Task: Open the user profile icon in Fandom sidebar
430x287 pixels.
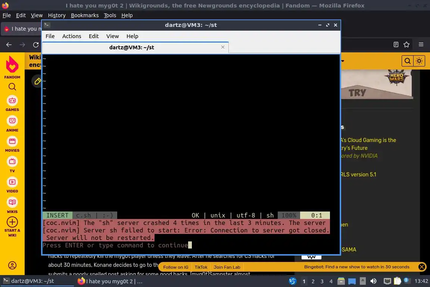Action: tap(12, 265)
